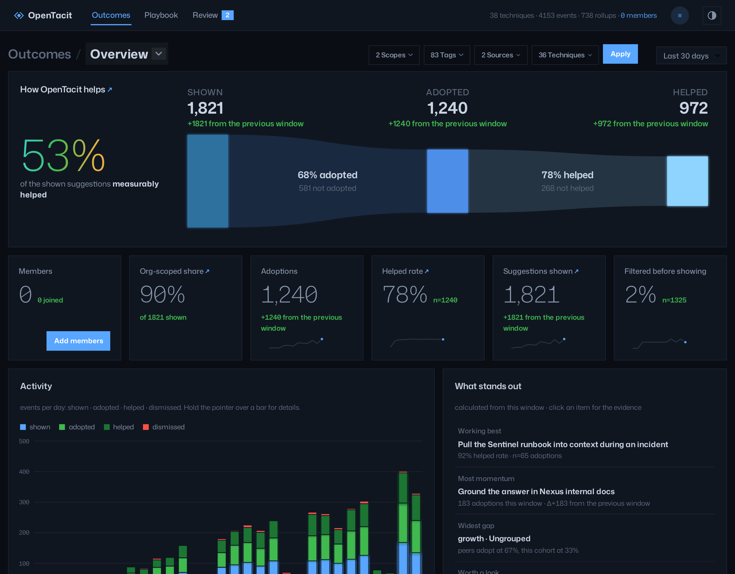Image resolution: width=735 pixels, height=574 pixels.
Task: Follow the 0 members link
Action: click(x=639, y=15)
